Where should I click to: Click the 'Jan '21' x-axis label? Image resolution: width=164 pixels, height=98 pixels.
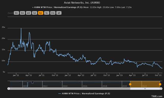[16, 75]
